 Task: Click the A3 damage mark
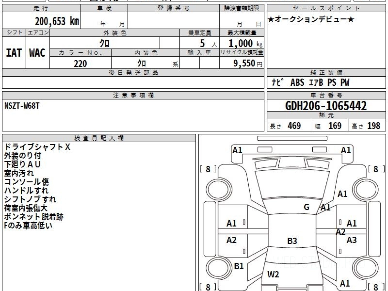pyautogui.click(x=351, y=240)
